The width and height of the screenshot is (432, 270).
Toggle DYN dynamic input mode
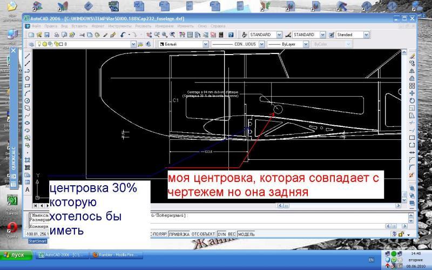222,234
